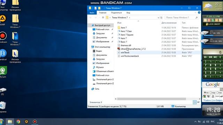Screen dimensions: 223x125
Task: Switch Explorer to details view
Action: coord(195,102)
